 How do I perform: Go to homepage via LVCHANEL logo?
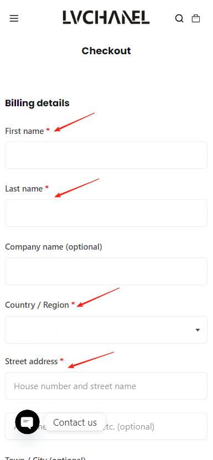(106, 17)
